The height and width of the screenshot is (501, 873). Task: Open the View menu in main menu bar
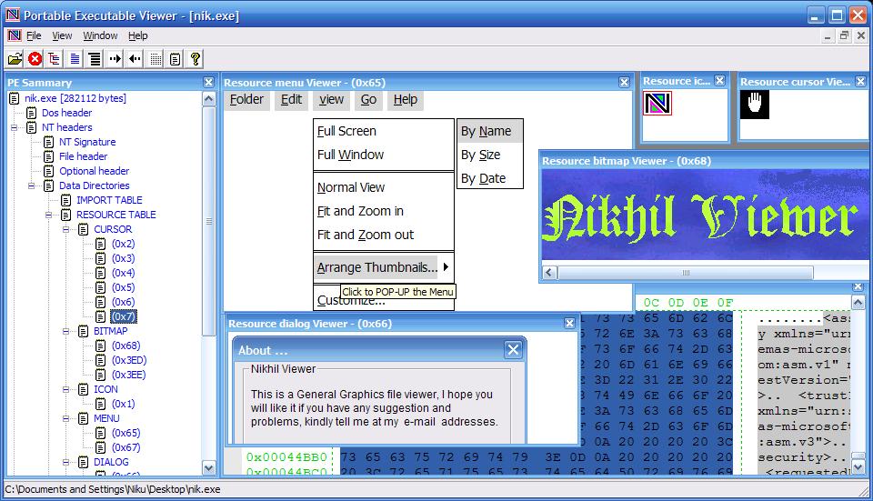pyautogui.click(x=62, y=35)
